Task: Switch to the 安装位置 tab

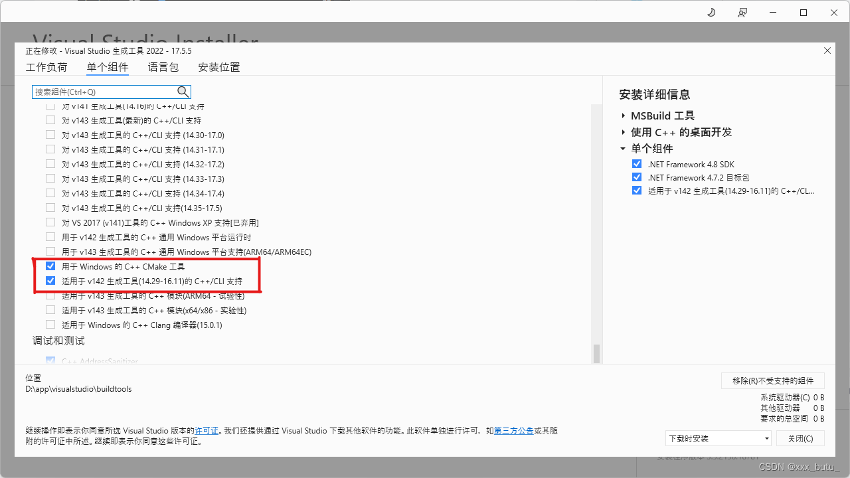Action: tap(219, 67)
